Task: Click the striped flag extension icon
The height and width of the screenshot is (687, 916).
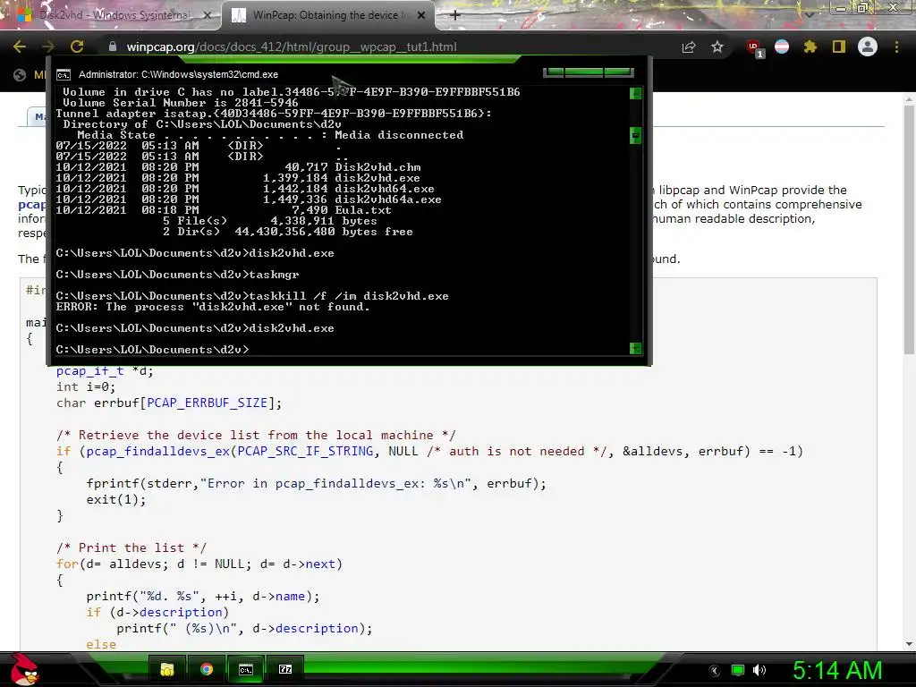Action: tap(782, 47)
